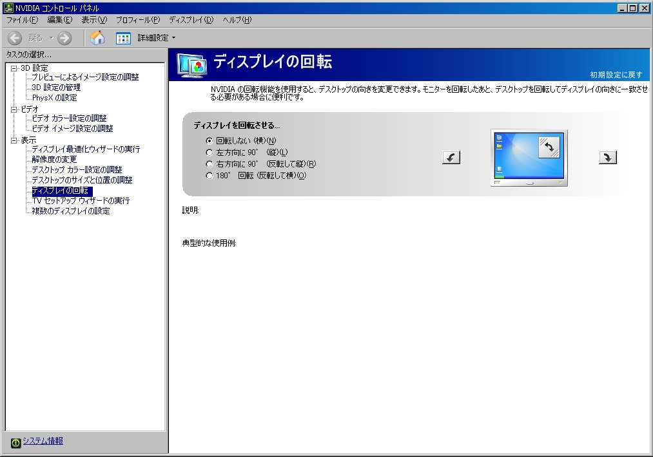
Task: Select 180° 回転 (反転して横) radio button
Action: pos(210,176)
